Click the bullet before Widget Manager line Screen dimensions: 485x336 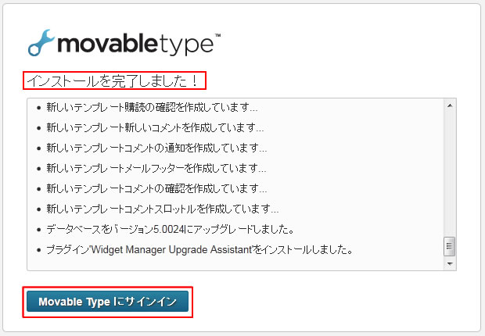[x=38, y=250]
